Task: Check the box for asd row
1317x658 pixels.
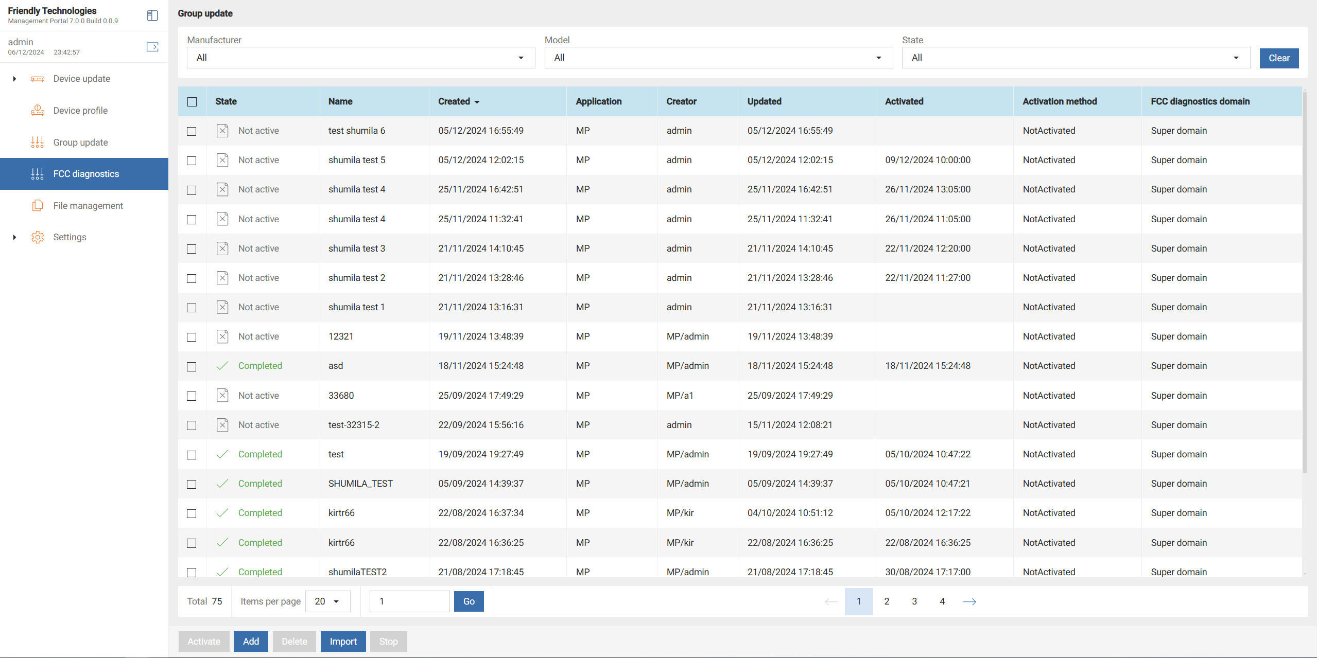Action: 192,366
